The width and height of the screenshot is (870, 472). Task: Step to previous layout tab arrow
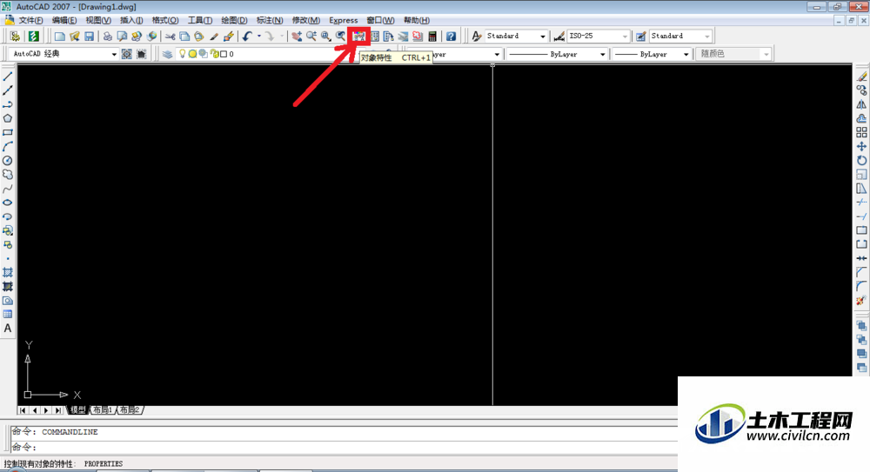[x=35, y=410]
